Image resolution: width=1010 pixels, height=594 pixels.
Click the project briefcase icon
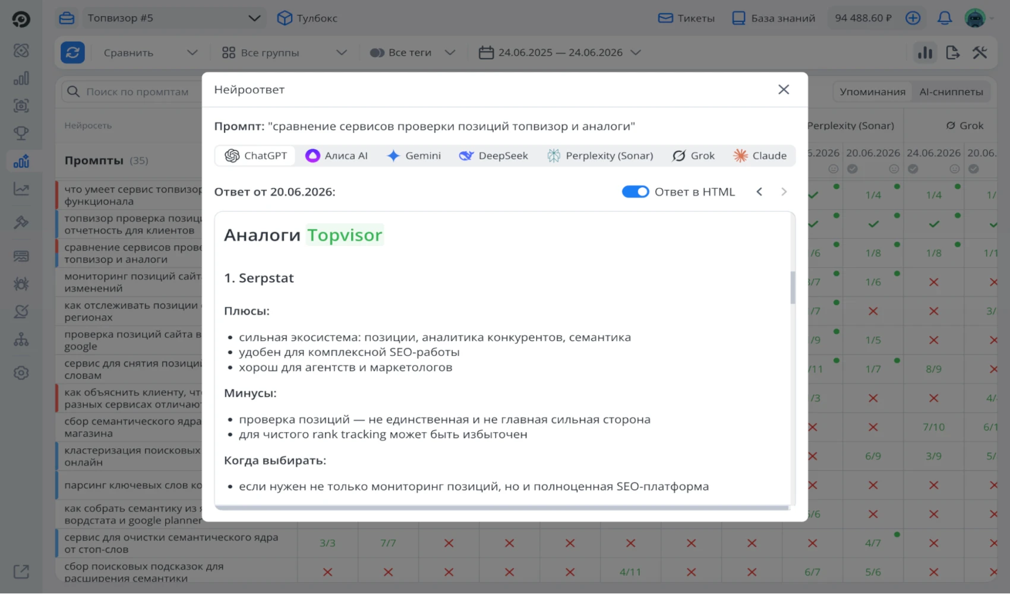(x=67, y=18)
